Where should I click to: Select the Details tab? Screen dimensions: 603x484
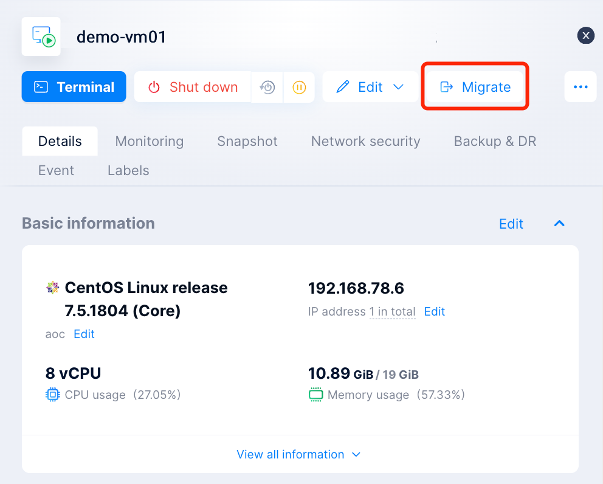coord(60,141)
